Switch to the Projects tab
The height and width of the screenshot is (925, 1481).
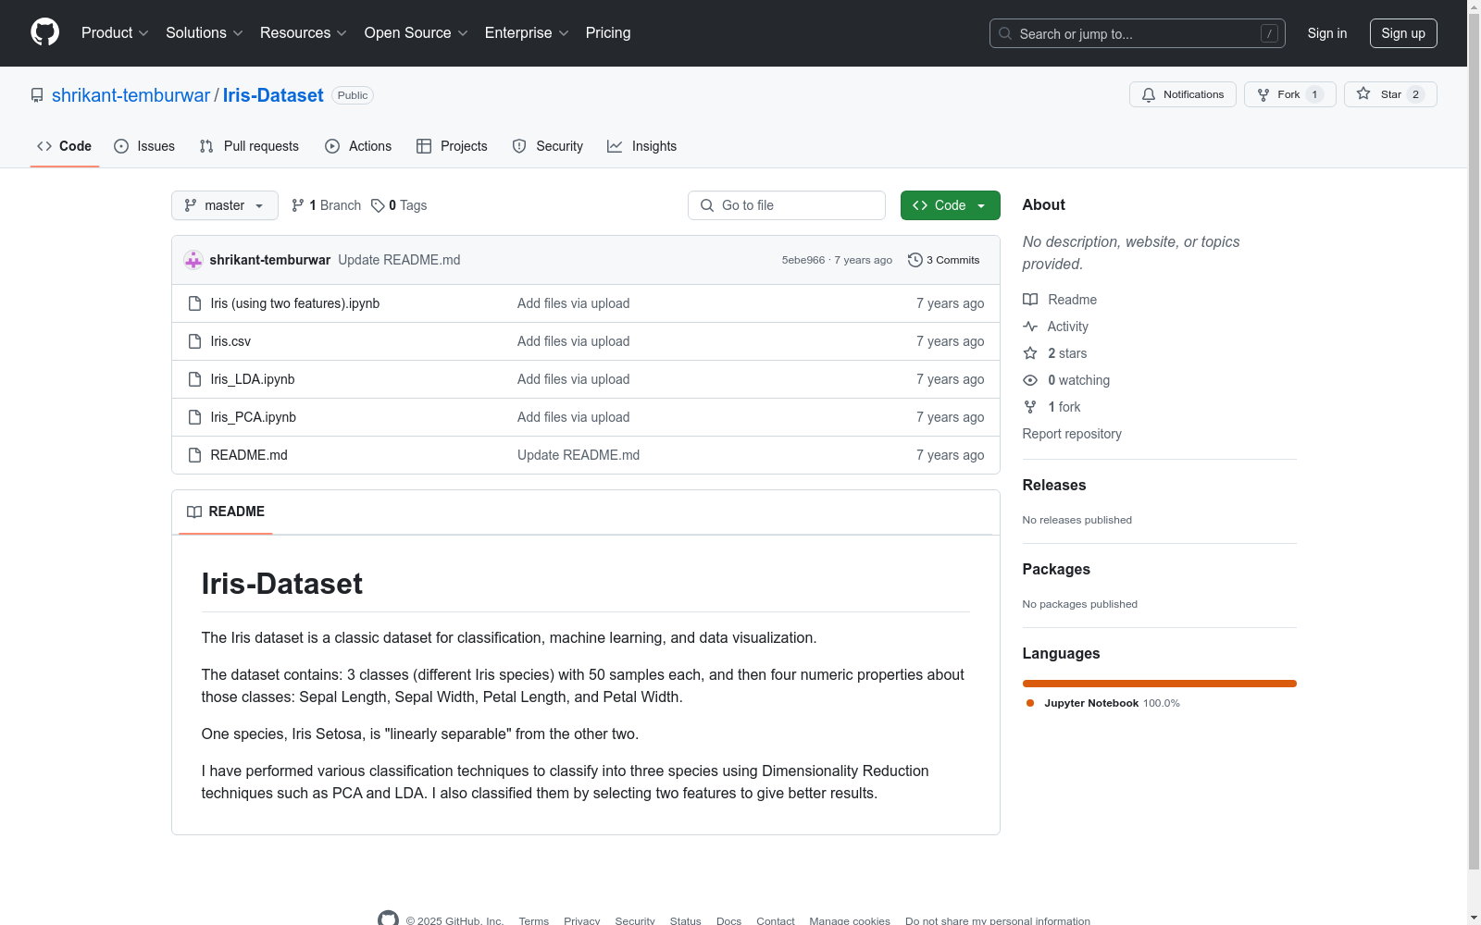click(452, 146)
